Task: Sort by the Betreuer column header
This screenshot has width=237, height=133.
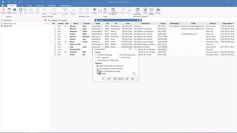Action: tap(213, 24)
